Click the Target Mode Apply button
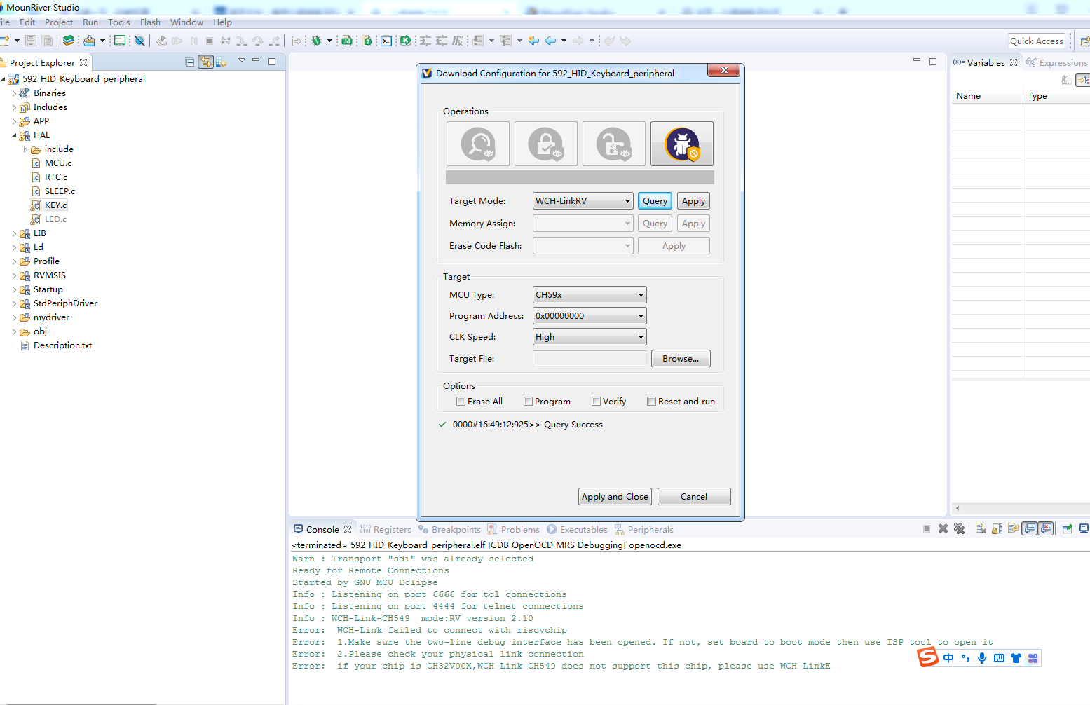 tap(693, 201)
